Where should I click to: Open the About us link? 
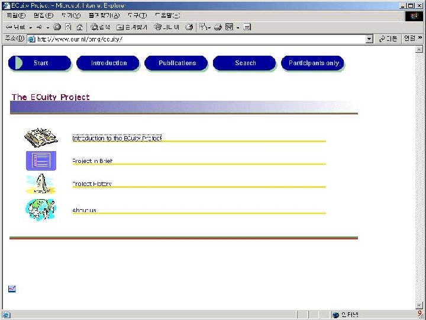point(84,210)
